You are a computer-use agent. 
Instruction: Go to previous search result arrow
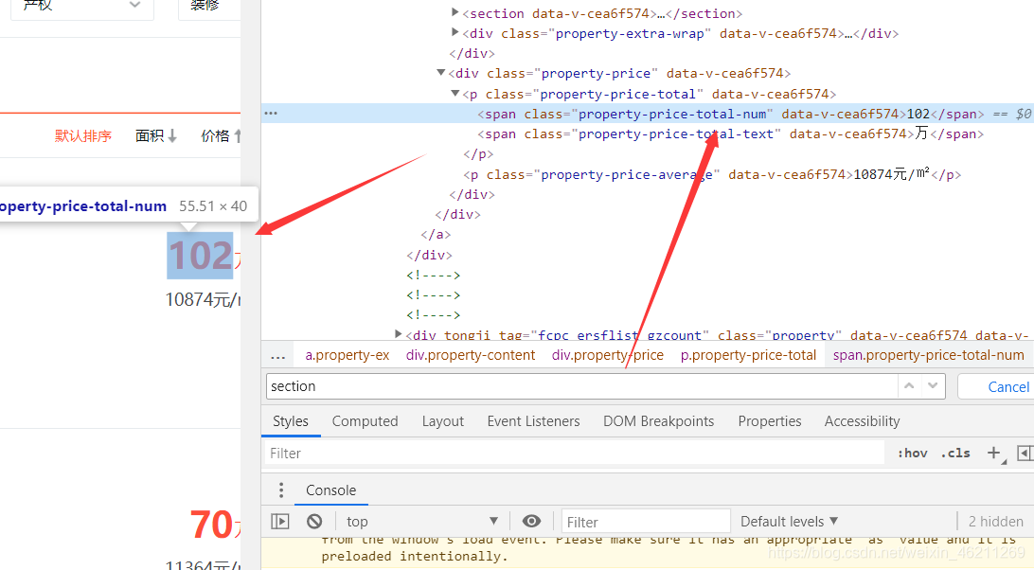coord(909,386)
